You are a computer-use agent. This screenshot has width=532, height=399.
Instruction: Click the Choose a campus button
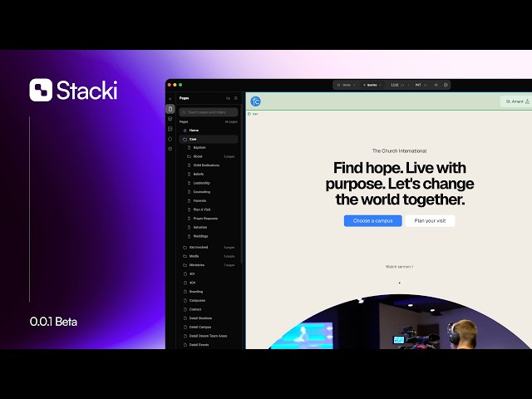373,221
